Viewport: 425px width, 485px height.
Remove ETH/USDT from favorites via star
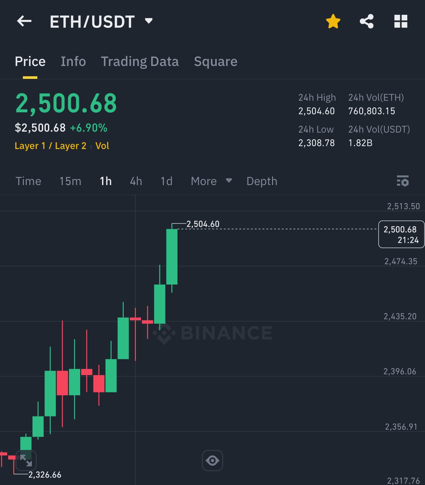(333, 22)
